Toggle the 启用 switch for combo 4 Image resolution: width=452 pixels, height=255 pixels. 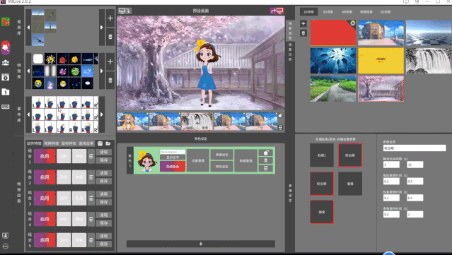(x=45, y=219)
